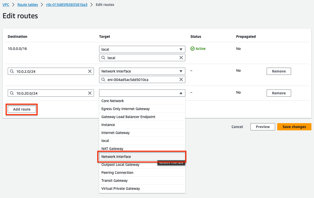The width and height of the screenshot is (314, 198).
Task: Clear the 10.0.2.0/24 destination with X icon
Action: tap(90, 71)
